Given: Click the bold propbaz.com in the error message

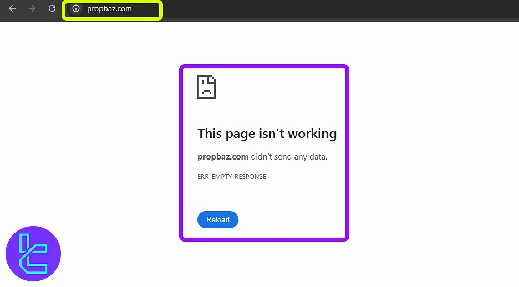Looking at the screenshot, I should coord(222,157).
